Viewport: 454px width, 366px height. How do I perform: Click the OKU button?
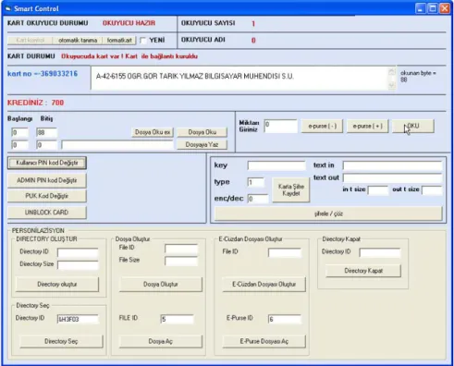[413, 126]
